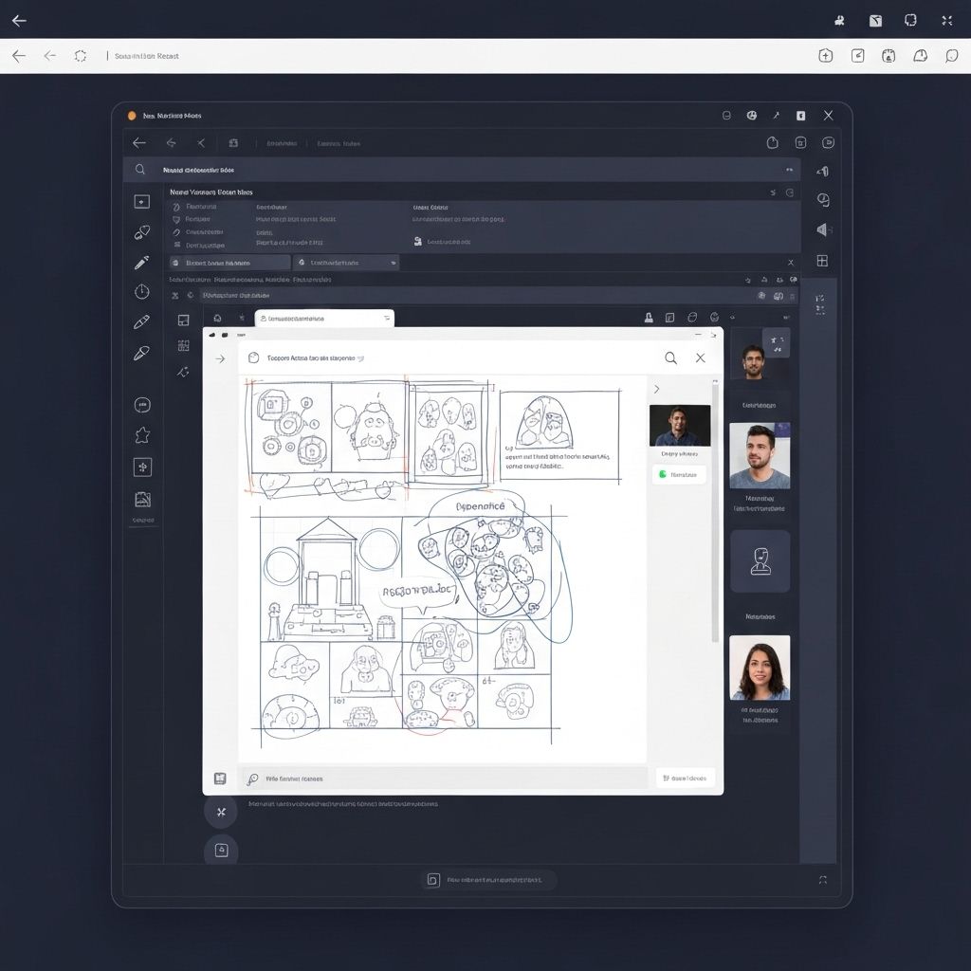
Task: Toggle the user avatar placeholder tile
Action: click(x=760, y=561)
